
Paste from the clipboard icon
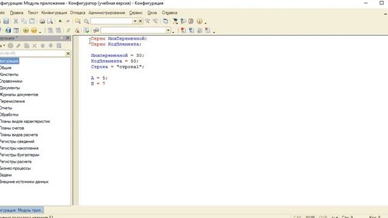pyautogui.click(x=32, y=21)
